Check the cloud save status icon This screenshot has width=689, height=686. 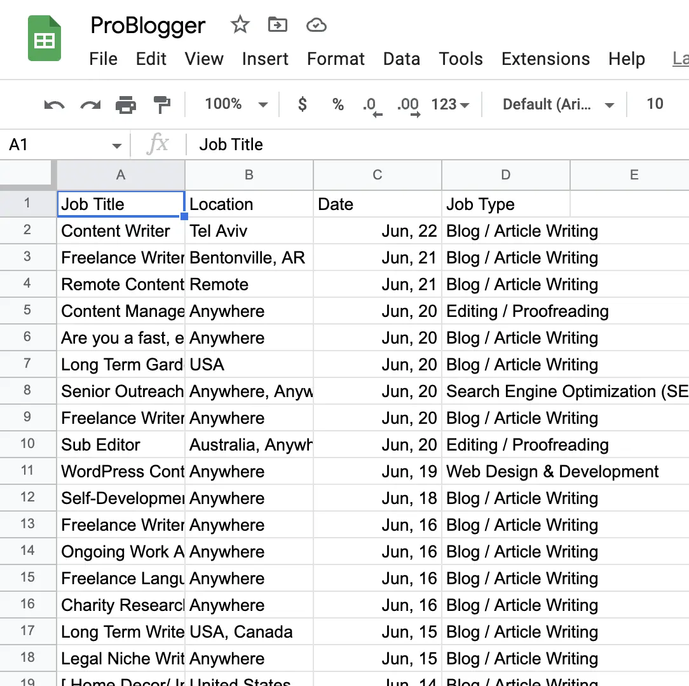(317, 25)
